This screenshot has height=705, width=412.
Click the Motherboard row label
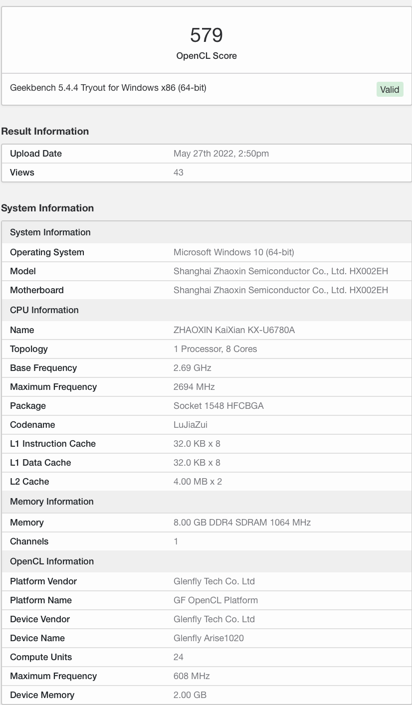pyautogui.click(x=37, y=290)
